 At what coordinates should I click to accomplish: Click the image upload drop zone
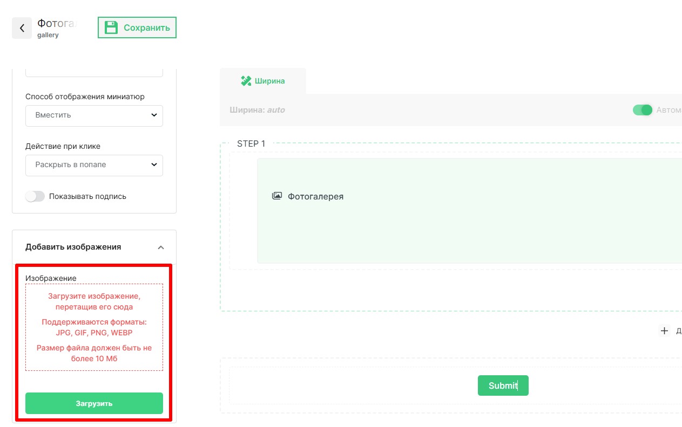click(x=94, y=327)
